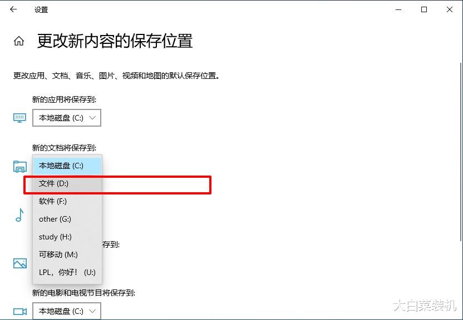Click the pictures icon

coord(20,263)
